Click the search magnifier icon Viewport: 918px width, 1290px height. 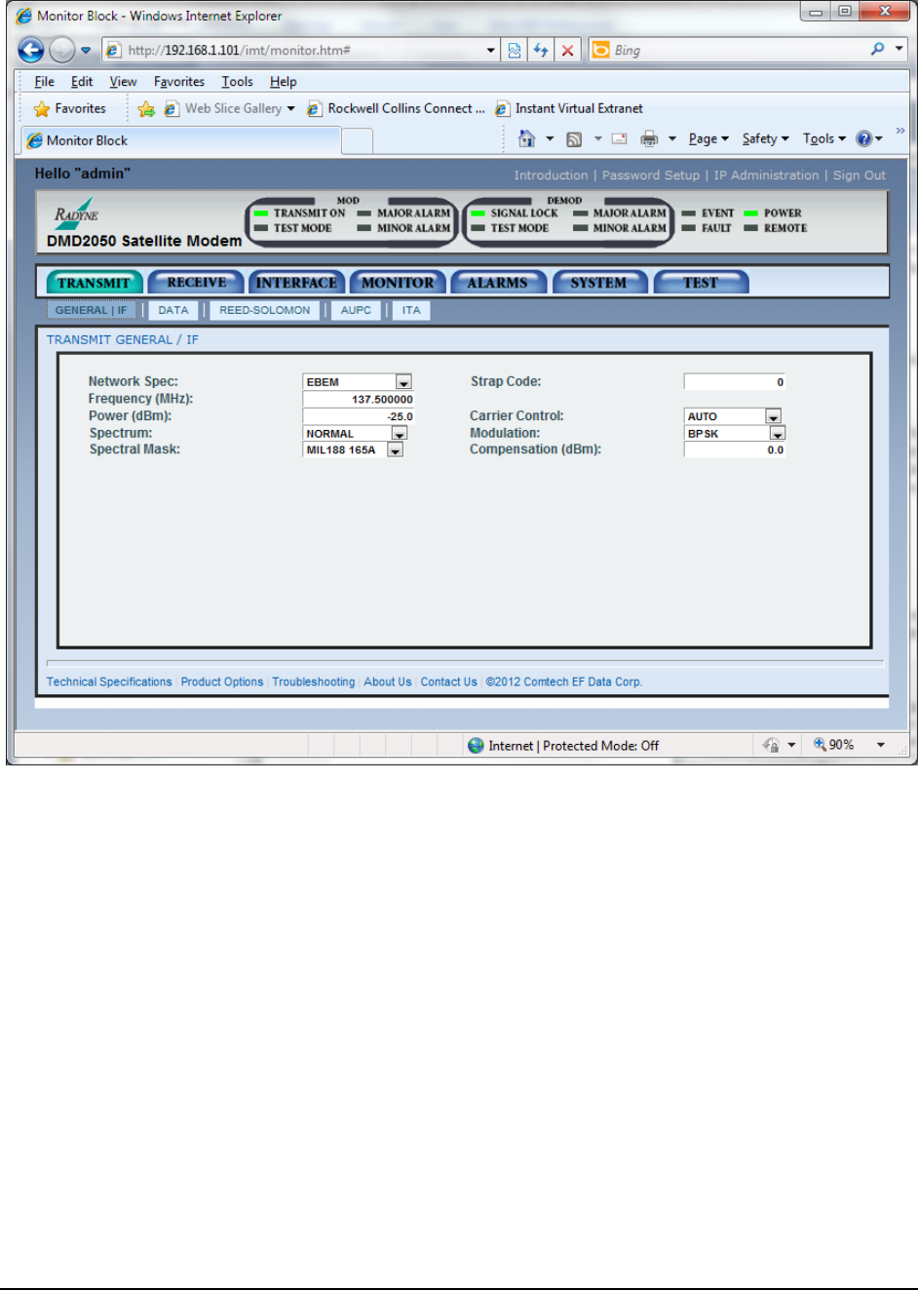[x=877, y=49]
